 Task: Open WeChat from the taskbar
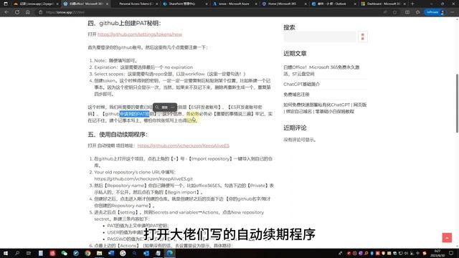coord(64,253)
